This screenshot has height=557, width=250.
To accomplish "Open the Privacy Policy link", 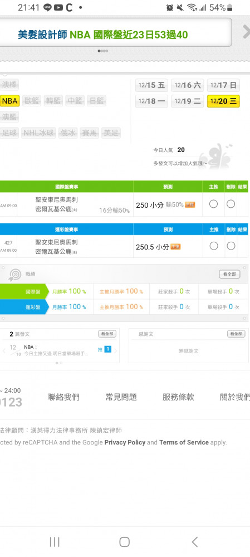I will [x=125, y=442].
